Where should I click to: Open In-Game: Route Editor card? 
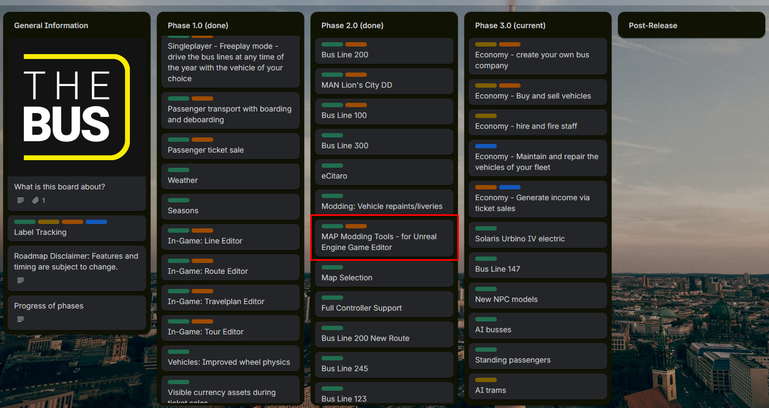tap(231, 267)
